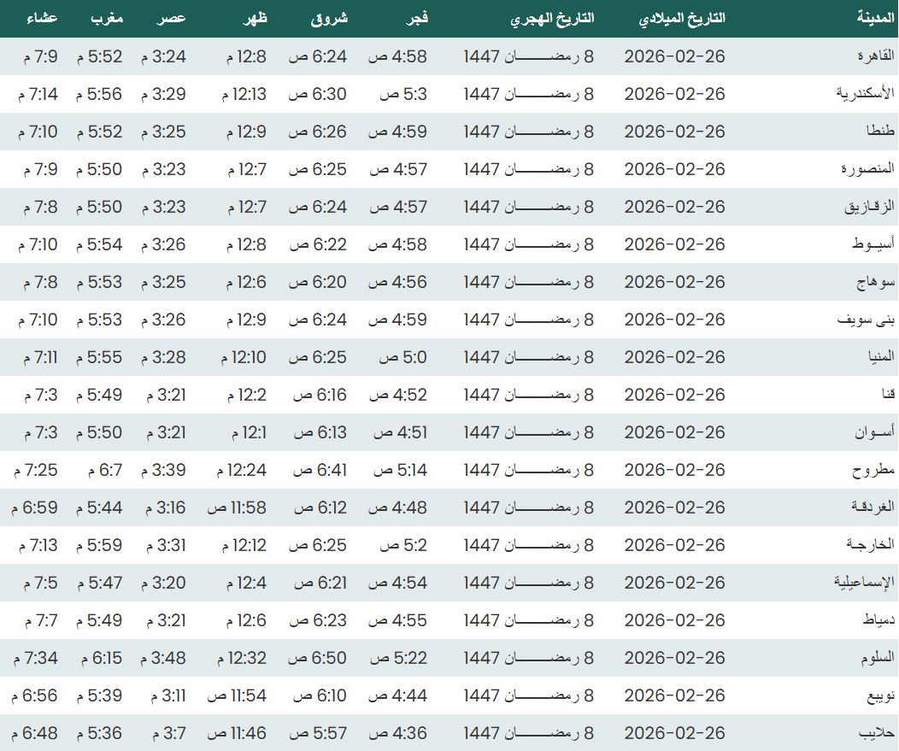Select the المنيا city cell

point(881,357)
